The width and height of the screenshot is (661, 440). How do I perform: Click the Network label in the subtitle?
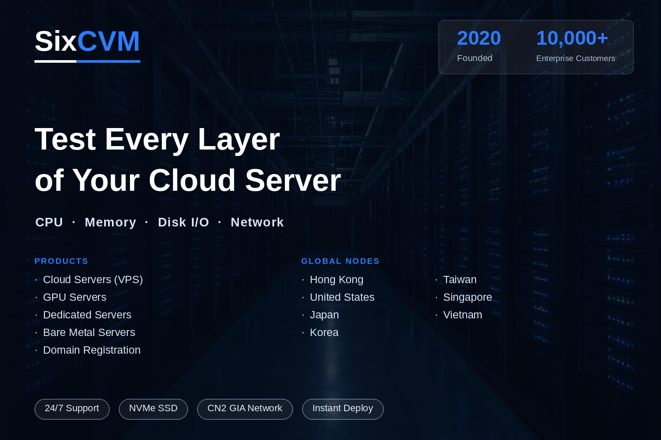(x=257, y=222)
